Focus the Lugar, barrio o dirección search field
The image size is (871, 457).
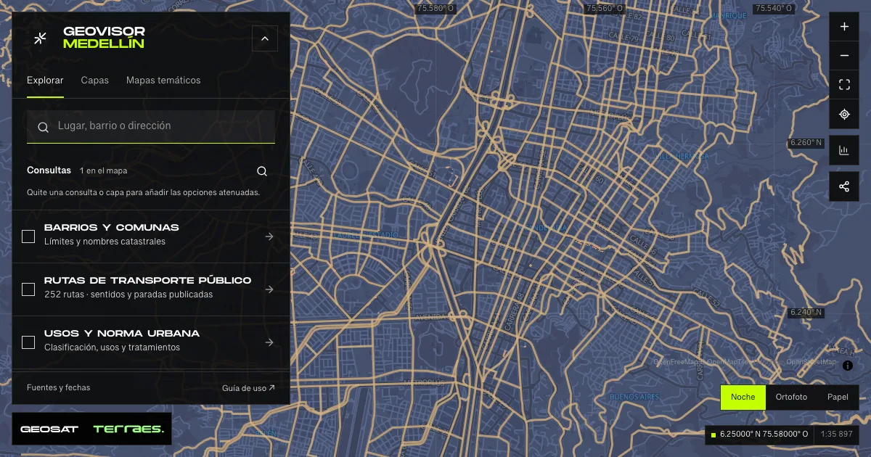click(x=151, y=126)
